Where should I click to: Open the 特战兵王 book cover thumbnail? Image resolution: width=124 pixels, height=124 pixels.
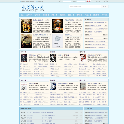point(26,26)
